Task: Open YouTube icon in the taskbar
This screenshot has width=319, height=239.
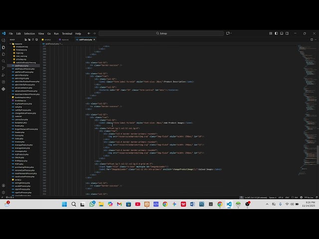Action: point(138,204)
